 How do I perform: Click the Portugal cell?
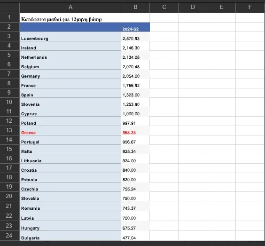click(x=70, y=140)
